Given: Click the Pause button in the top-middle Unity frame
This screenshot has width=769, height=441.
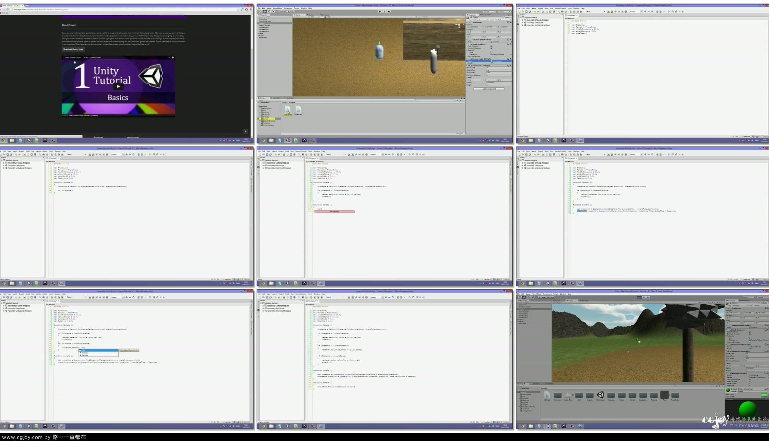Looking at the screenshot, I should coord(384,12).
